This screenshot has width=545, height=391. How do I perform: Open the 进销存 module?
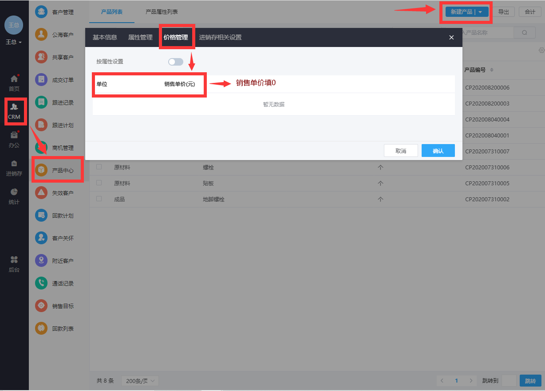pyautogui.click(x=14, y=168)
